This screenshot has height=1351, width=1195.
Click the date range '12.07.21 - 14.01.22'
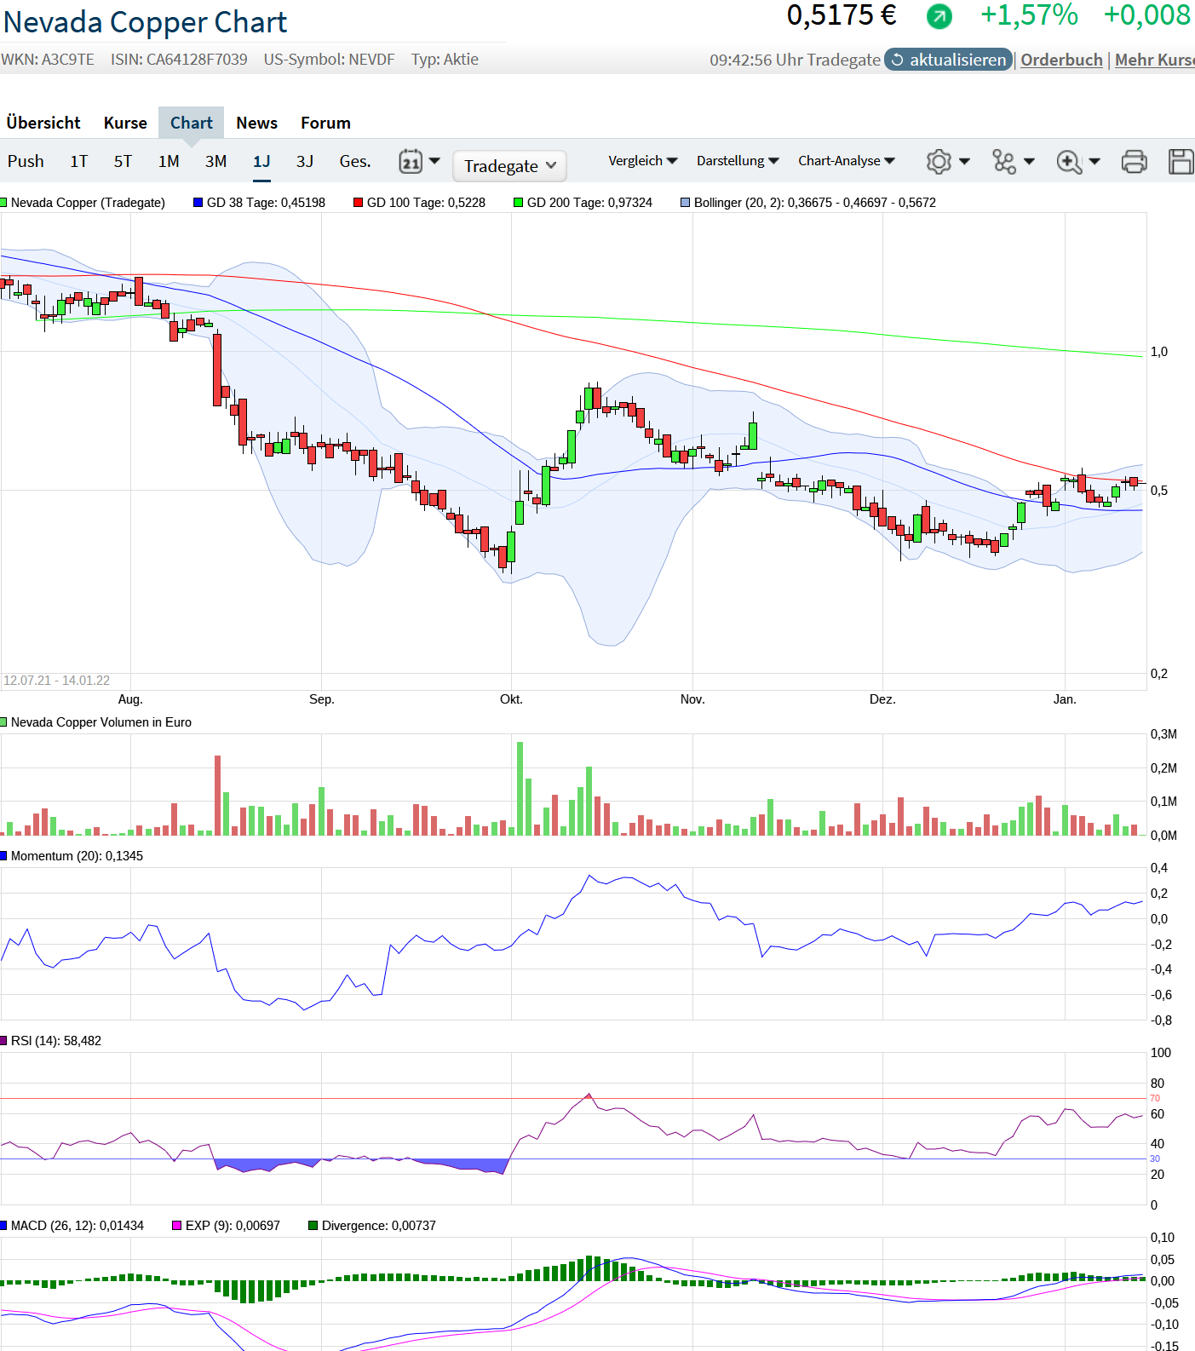(x=57, y=681)
